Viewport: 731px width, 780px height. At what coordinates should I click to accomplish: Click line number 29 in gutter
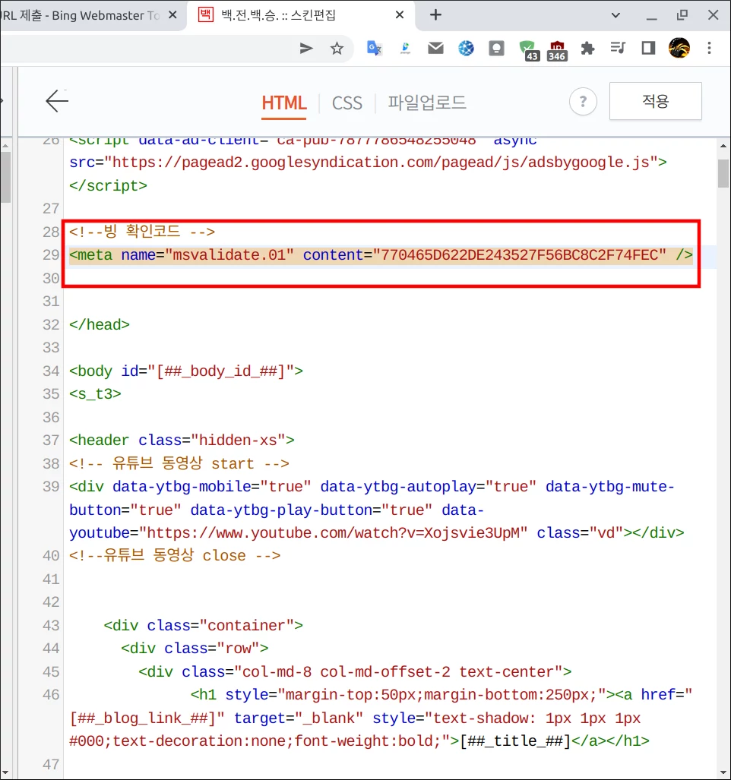[x=51, y=254]
